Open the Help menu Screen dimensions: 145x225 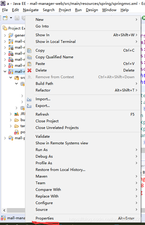coord(125,10)
